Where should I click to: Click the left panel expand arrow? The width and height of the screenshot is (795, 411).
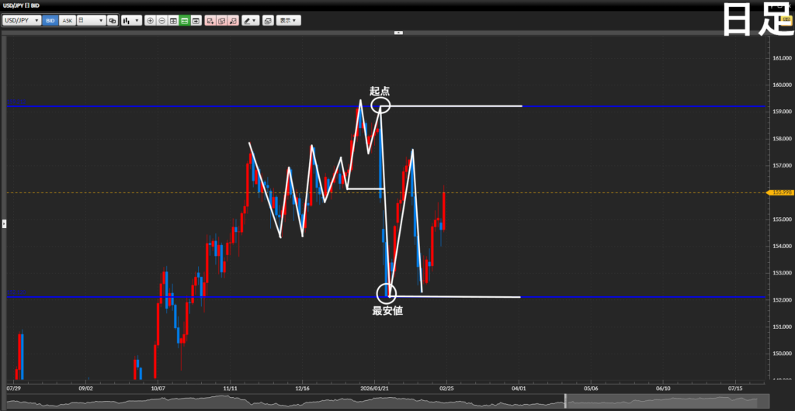pos(4,223)
